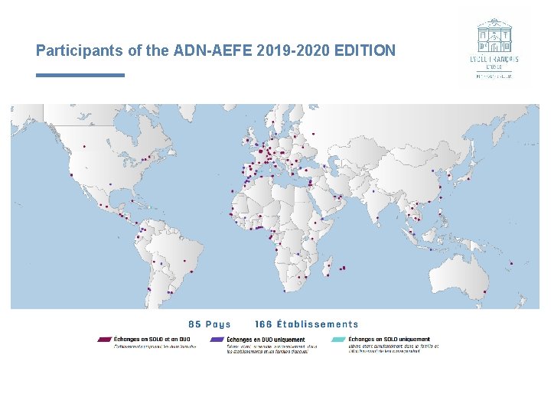The image size is (551, 413).
Task: Click "Échanges en SOLO uniquement" legend label
Action: pos(389,340)
